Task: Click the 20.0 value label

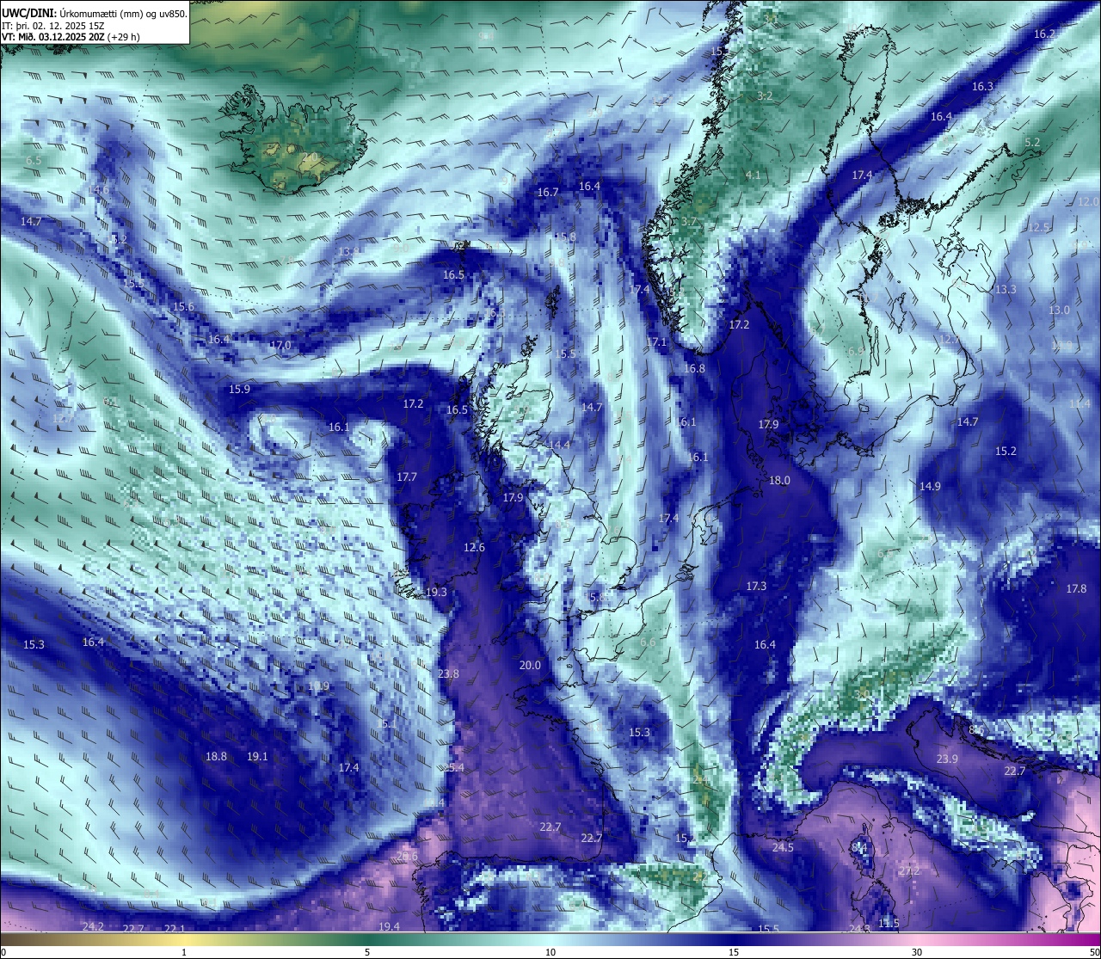Action: (x=530, y=666)
